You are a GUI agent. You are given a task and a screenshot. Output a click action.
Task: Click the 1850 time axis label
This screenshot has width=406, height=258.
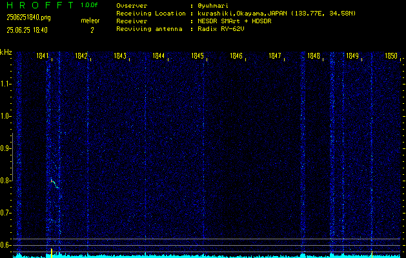[x=391, y=55]
